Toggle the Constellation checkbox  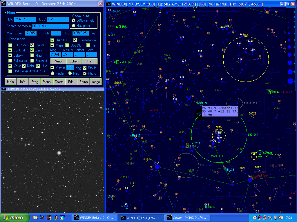tap(75, 40)
